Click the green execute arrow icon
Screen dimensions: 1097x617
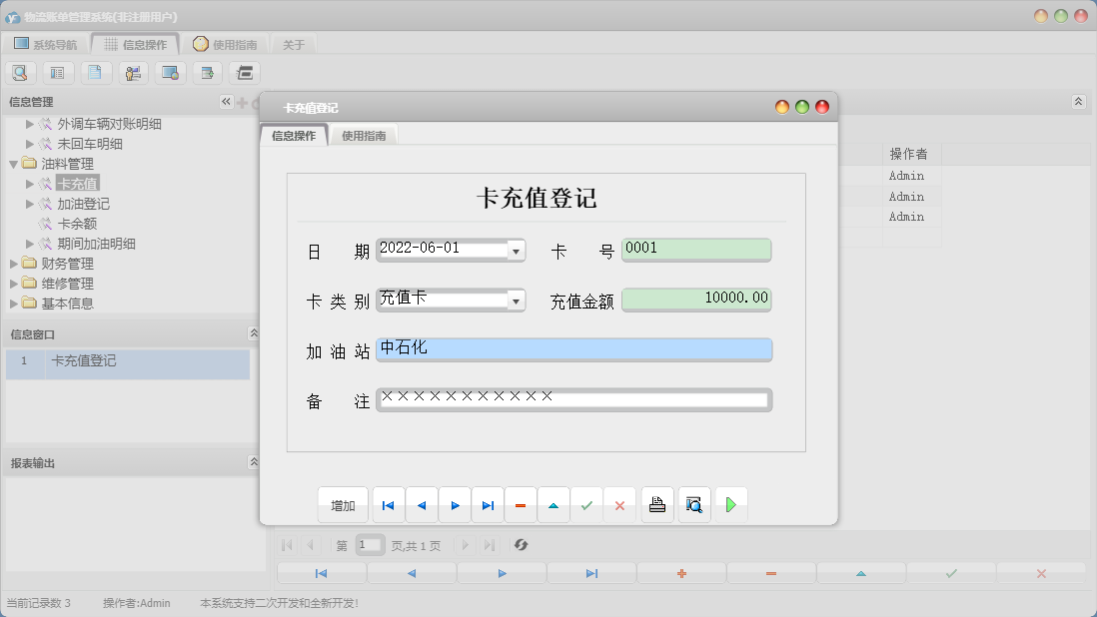pos(731,504)
